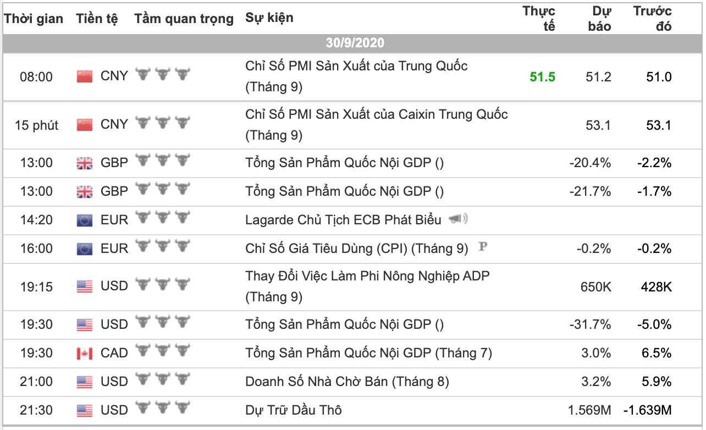This screenshot has width=706, height=430.
Task: Open the Thay Đổi Việc Làm Phi Nông Nghiệp ADP event
Action: (367, 276)
